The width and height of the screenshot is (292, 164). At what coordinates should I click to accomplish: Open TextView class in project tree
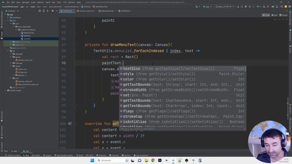coord(26,36)
